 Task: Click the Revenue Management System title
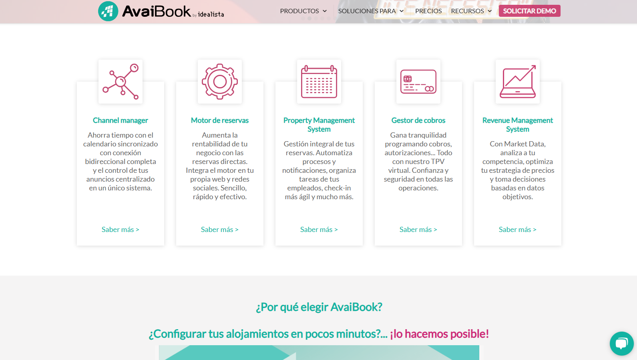pos(518,125)
